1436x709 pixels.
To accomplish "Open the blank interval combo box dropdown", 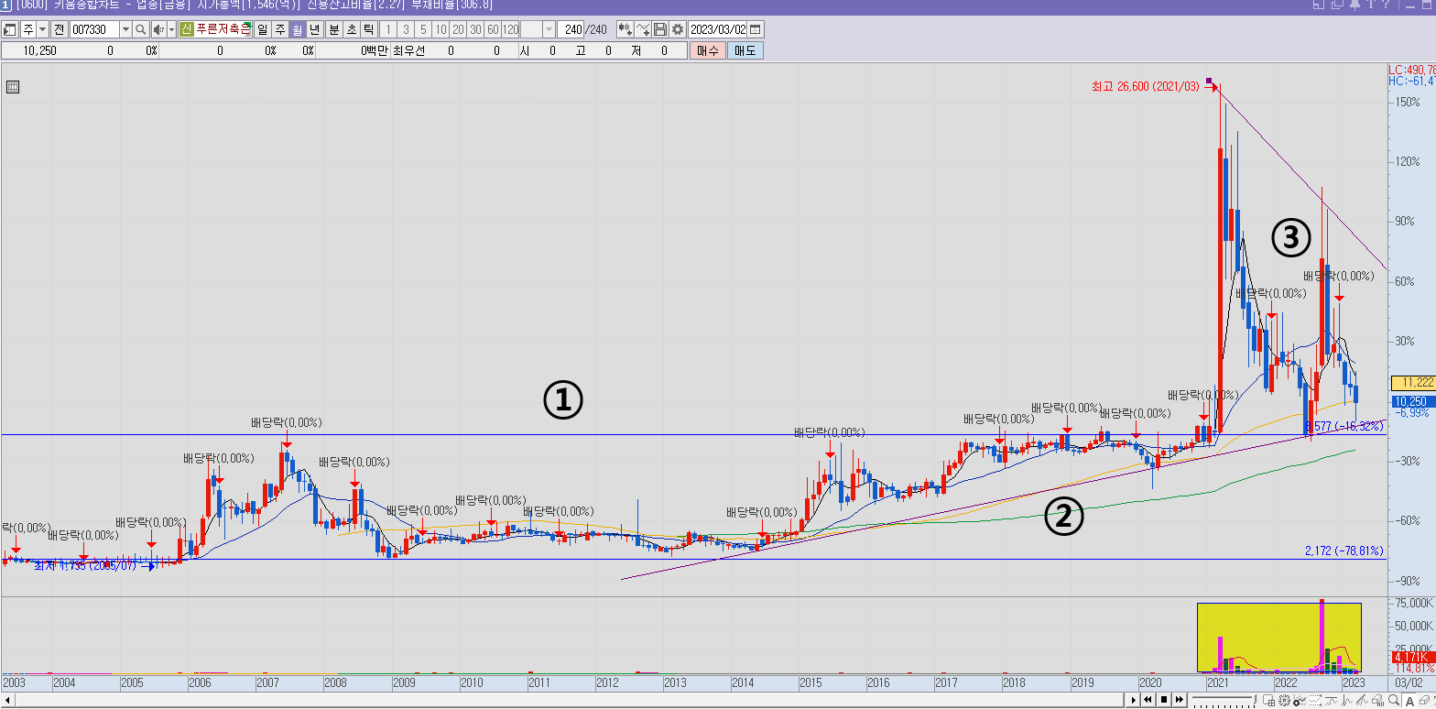I will point(549,29).
